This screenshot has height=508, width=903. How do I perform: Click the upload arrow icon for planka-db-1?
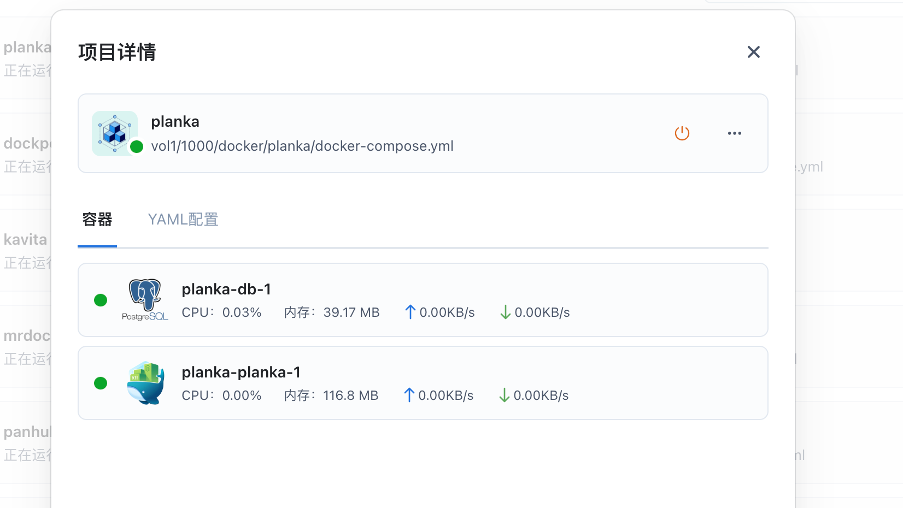[410, 312]
